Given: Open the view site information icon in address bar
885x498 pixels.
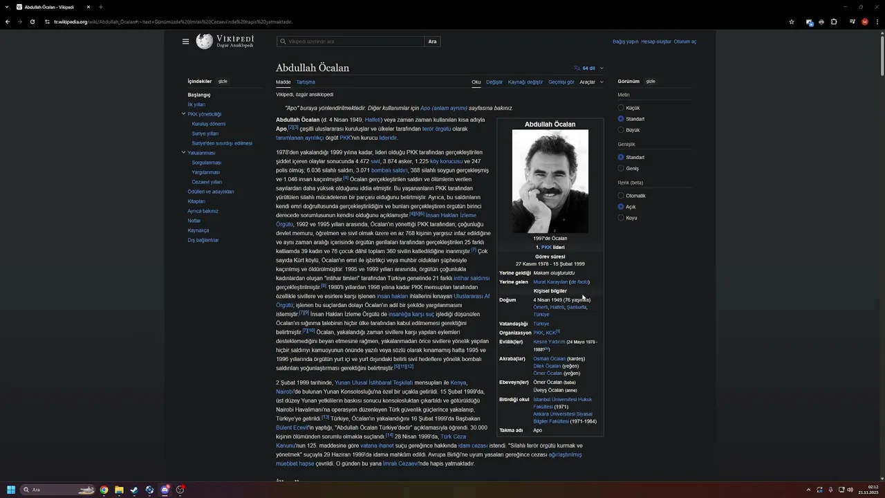Looking at the screenshot, I should coord(47,21).
